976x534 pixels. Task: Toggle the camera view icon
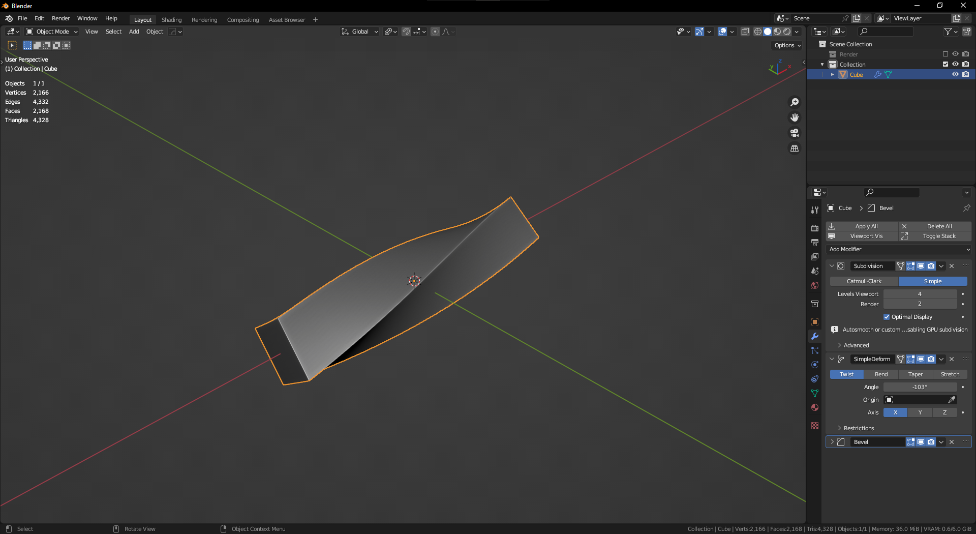pyautogui.click(x=795, y=133)
